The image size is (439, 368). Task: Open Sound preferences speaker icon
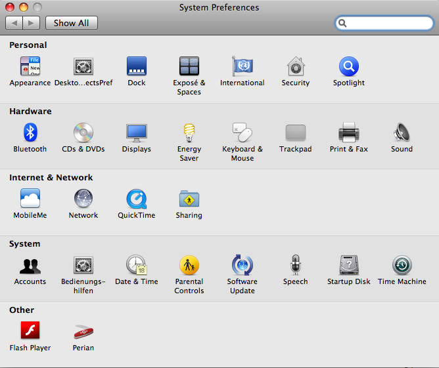[x=402, y=132]
